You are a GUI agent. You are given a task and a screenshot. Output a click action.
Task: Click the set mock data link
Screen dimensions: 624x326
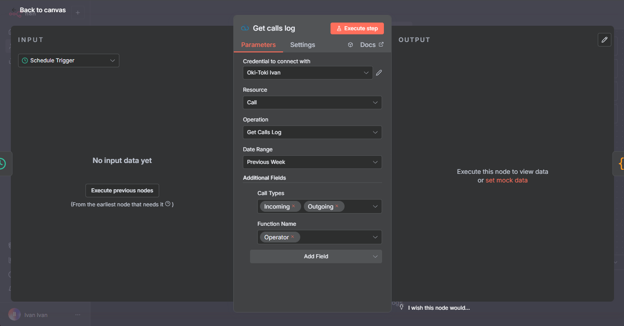pos(506,180)
